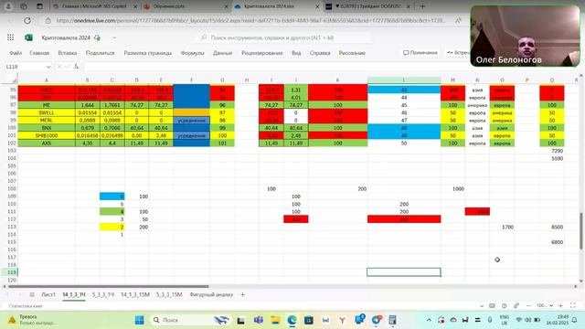Open File Explorer from the taskbar
Viewport: 585px width, 329px height.
point(275,320)
